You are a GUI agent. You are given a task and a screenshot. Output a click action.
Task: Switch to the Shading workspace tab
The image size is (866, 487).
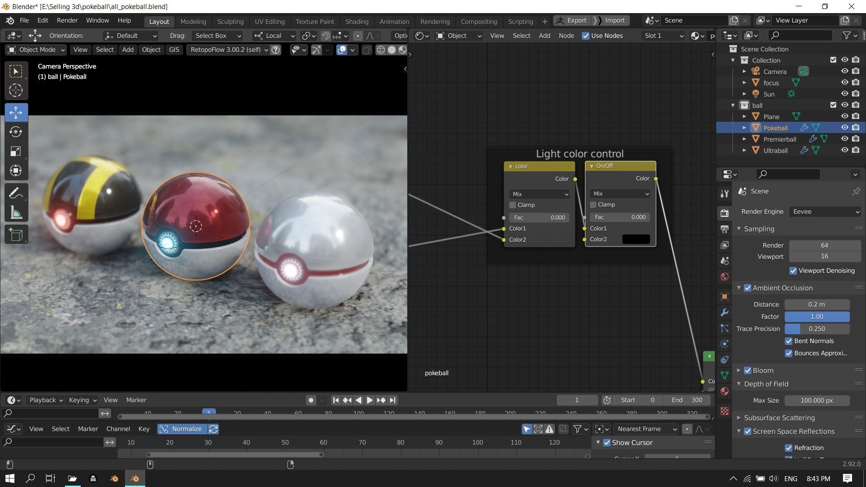[x=357, y=21]
